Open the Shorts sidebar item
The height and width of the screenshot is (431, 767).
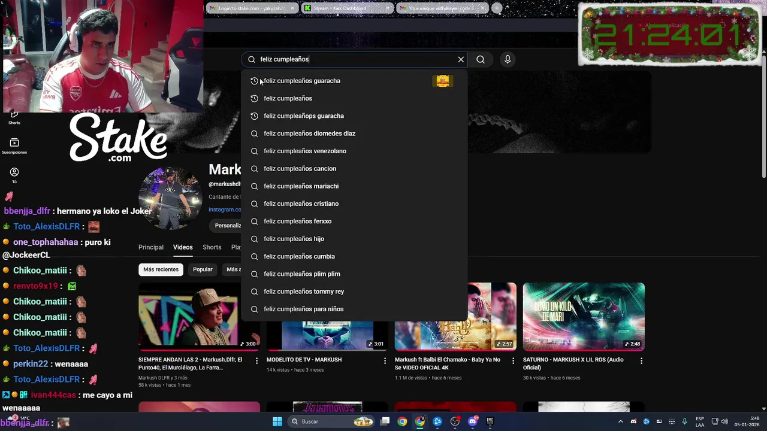click(14, 117)
